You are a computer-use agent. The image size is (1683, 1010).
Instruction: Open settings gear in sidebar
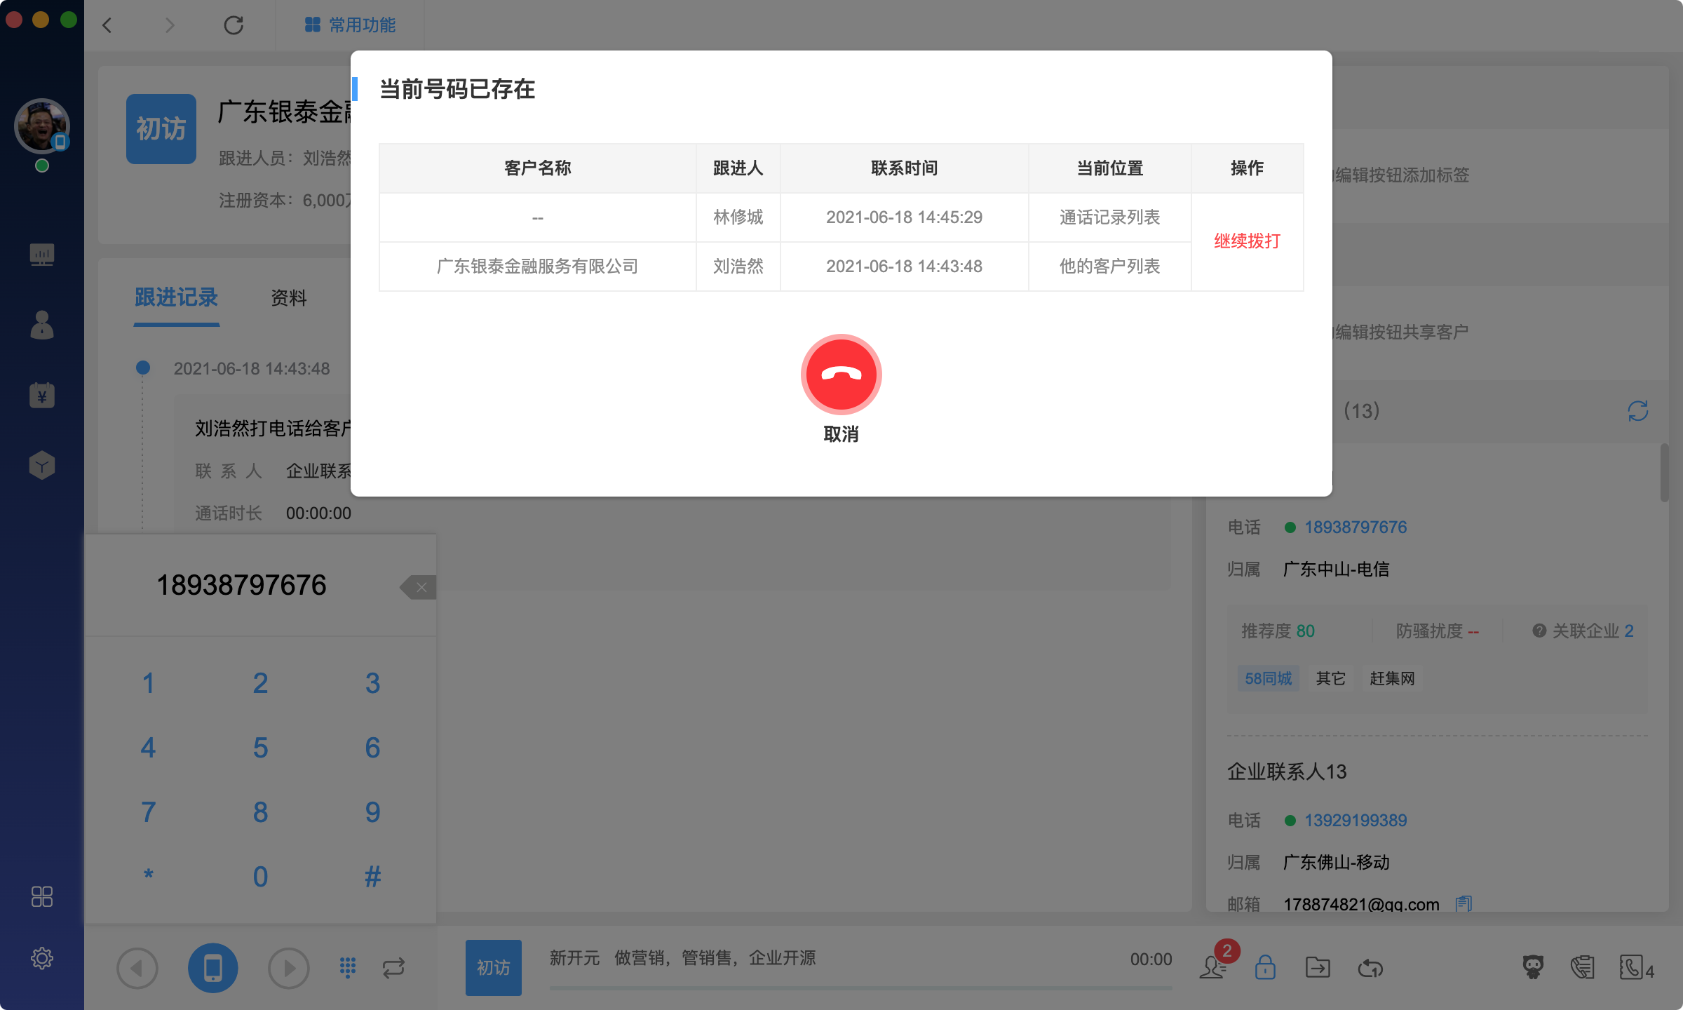click(42, 958)
